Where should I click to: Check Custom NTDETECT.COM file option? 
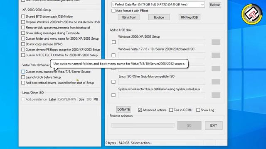click(x=23, y=55)
